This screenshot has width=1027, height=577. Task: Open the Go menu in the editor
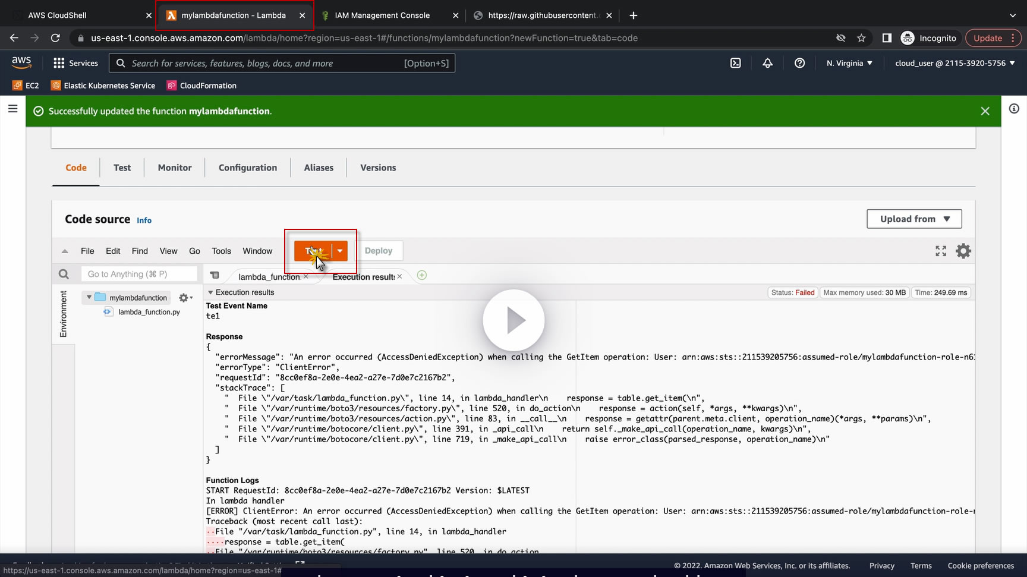point(194,251)
